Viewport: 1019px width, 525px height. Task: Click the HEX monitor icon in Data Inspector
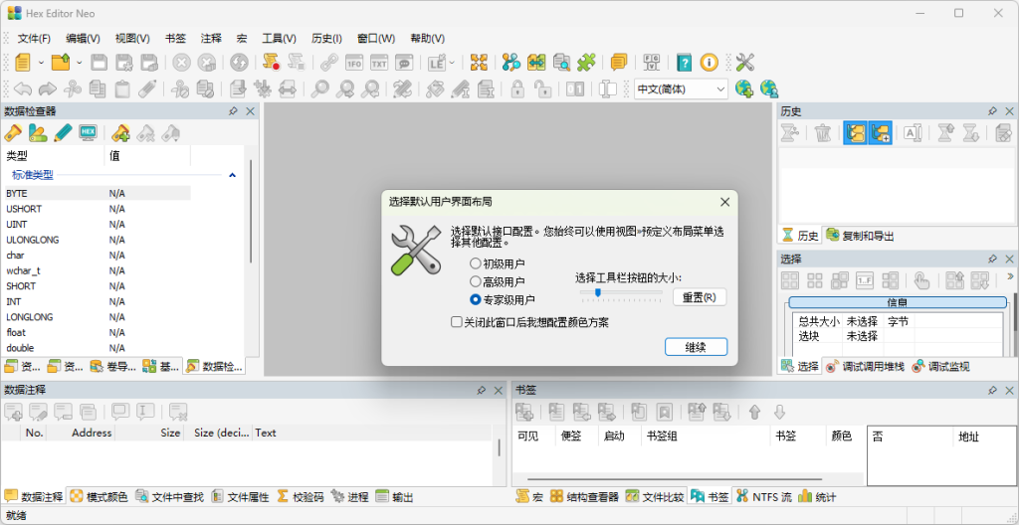(x=88, y=133)
